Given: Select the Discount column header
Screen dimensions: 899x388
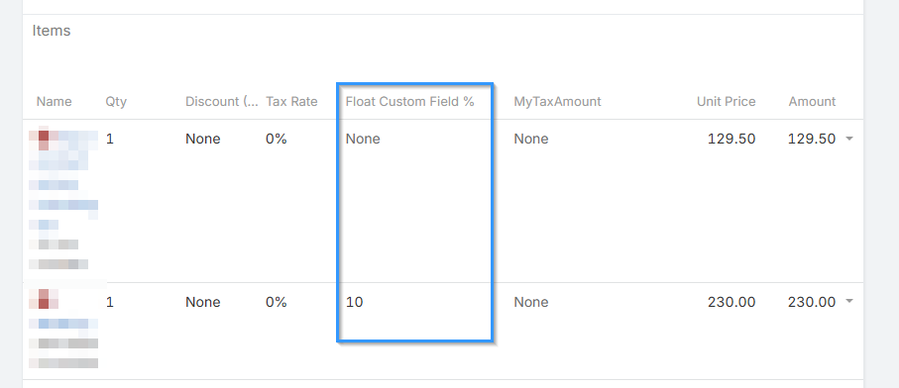Looking at the screenshot, I should [x=222, y=102].
